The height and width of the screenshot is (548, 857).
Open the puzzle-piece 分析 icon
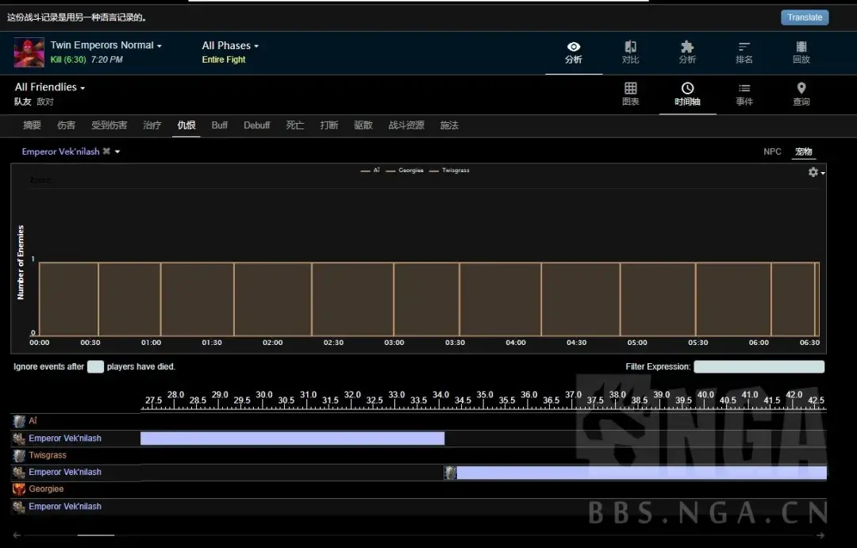point(687,52)
